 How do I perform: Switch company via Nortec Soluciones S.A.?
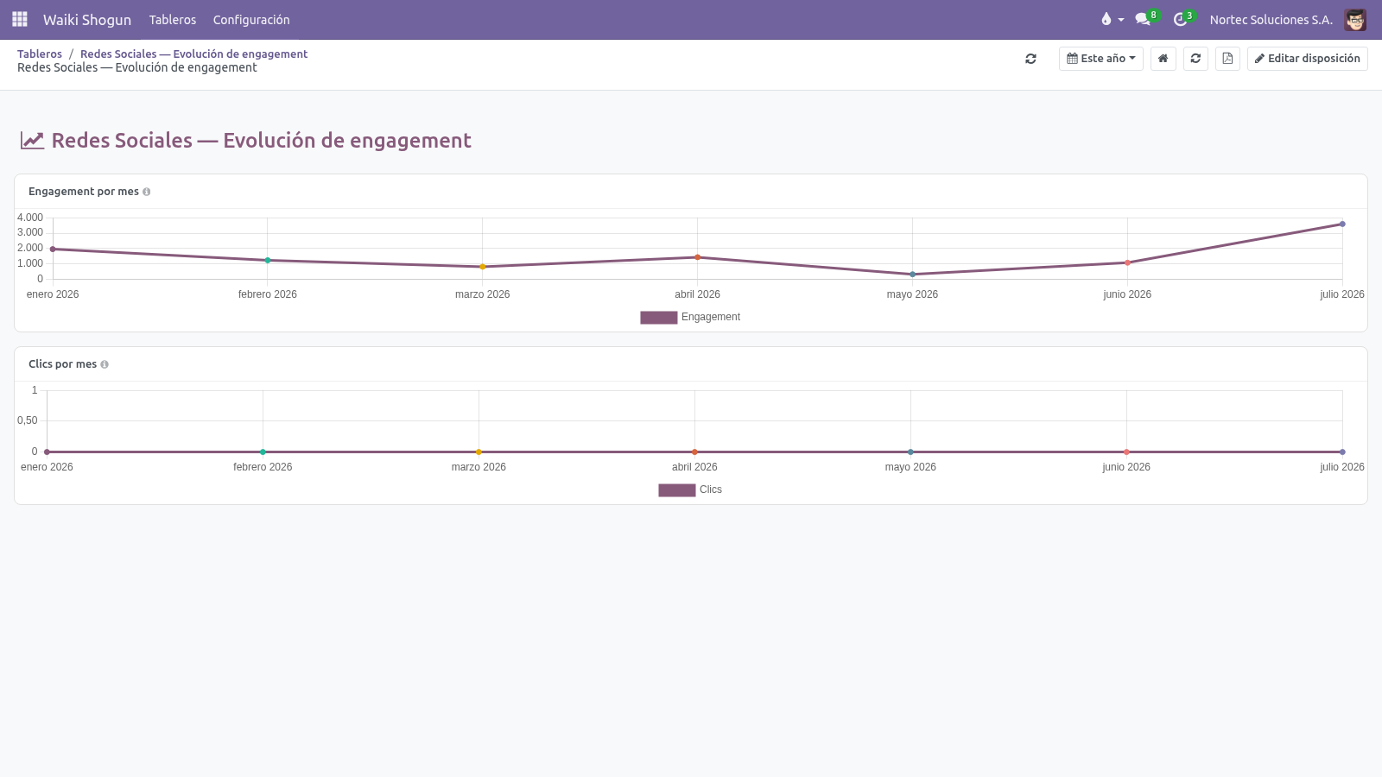[x=1271, y=19]
